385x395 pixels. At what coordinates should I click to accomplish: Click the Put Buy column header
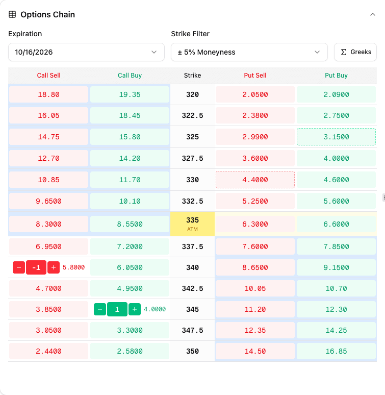(x=336, y=76)
